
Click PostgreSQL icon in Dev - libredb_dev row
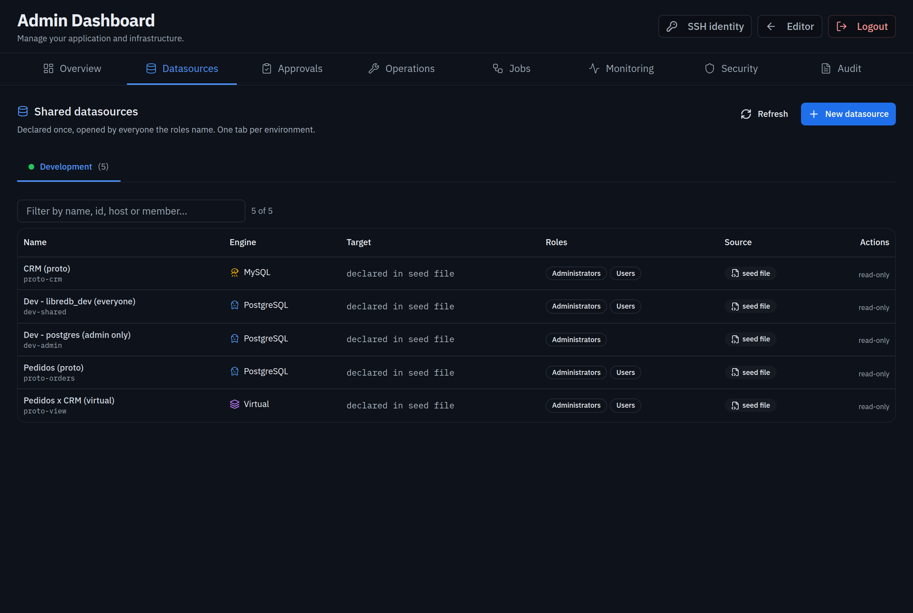[235, 305]
